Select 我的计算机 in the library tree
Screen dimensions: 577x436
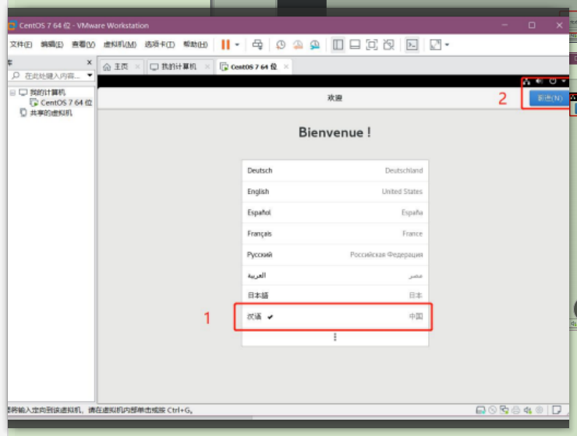pos(47,93)
